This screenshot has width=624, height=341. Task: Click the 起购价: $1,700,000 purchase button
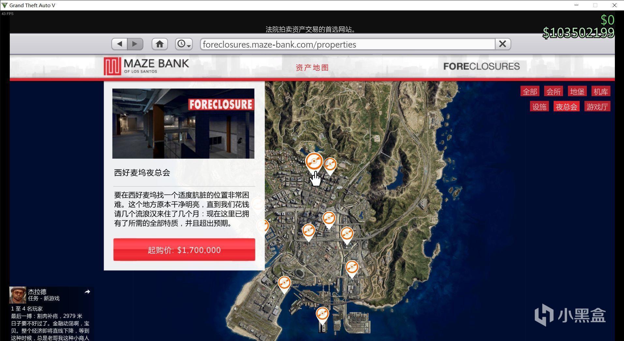tap(184, 250)
